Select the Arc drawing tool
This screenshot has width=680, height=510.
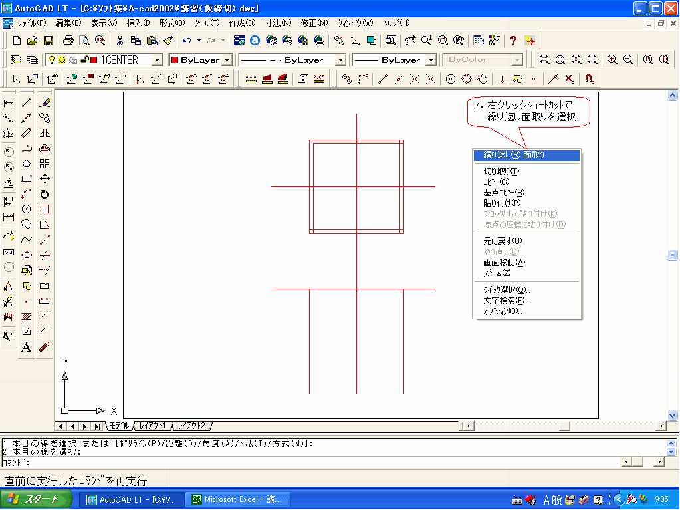coord(27,194)
